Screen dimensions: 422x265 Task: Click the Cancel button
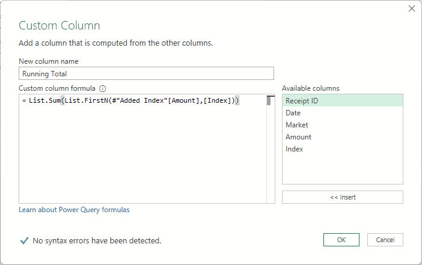pos(385,240)
